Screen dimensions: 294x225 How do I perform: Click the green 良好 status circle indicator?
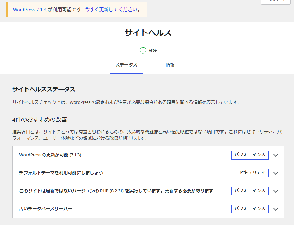(x=143, y=50)
